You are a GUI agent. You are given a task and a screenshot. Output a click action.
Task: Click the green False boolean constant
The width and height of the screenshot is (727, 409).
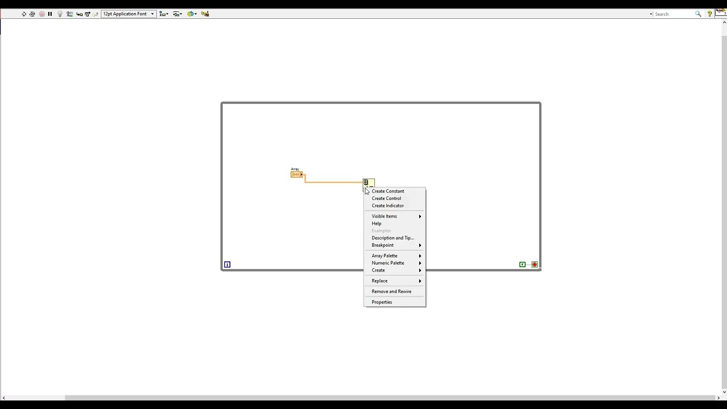coord(523,264)
